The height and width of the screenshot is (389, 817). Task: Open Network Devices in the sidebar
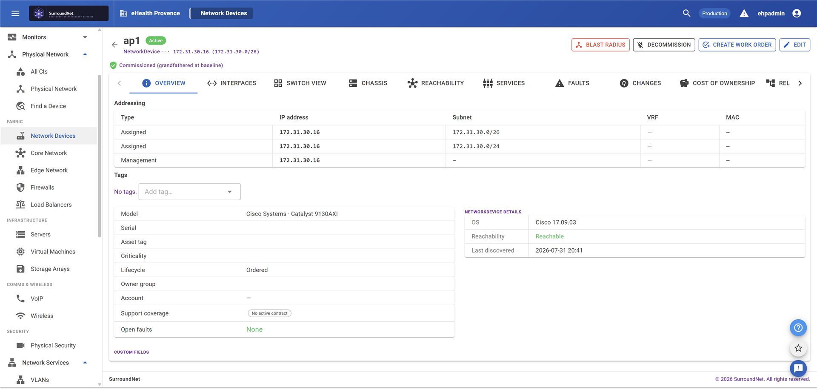coord(49,136)
